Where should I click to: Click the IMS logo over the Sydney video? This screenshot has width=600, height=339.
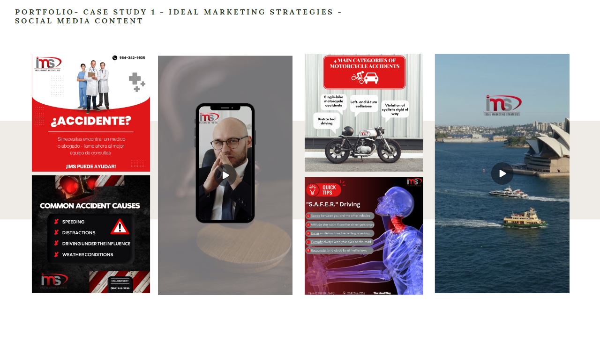(502, 105)
